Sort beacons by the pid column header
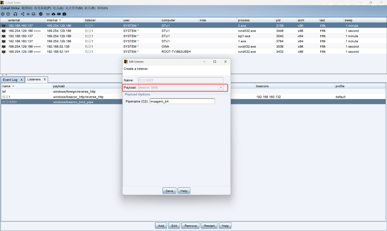The image size is (387, 231). pyautogui.click(x=286, y=20)
